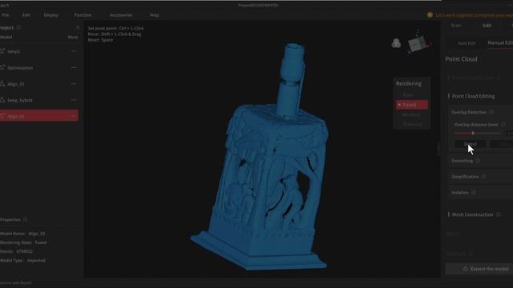
Task: Adjust the Overlap distance slider
Action: tap(473, 133)
